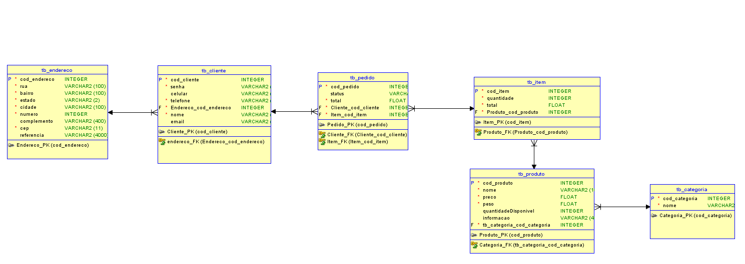The height and width of the screenshot is (264, 745).
Task: Select the Produto_cod_produto column in tb_item
Action: click(x=537, y=112)
